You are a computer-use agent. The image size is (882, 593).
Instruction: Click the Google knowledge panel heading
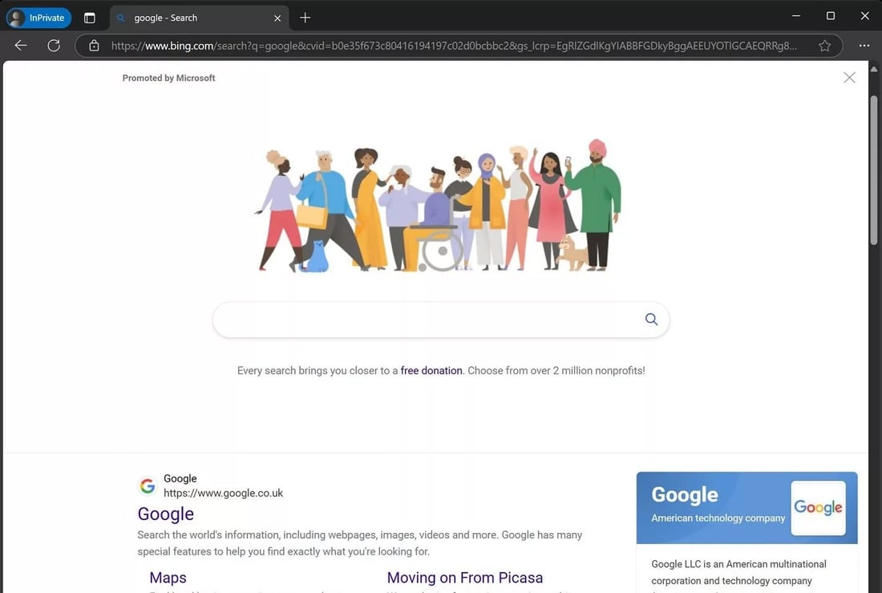pos(685,494)
